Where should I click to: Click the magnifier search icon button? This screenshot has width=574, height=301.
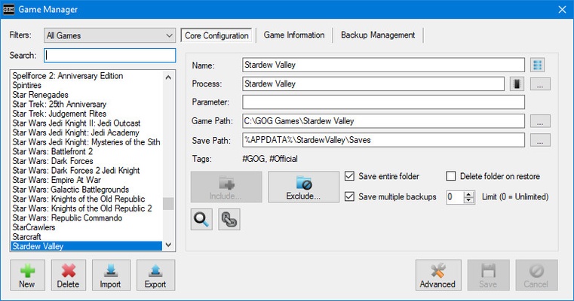click(201, 219)
